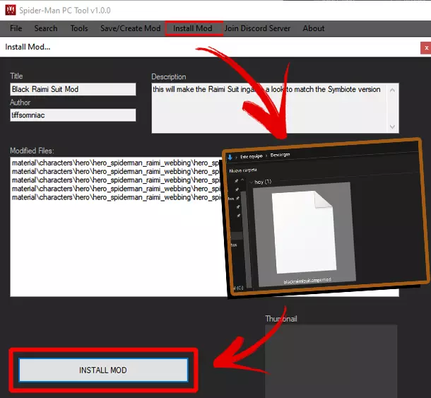This screenshot has width=431, height=398.
Task: Click into the Title field 'Black Raimi Suit Mod'
Action: tap(73, 89)
